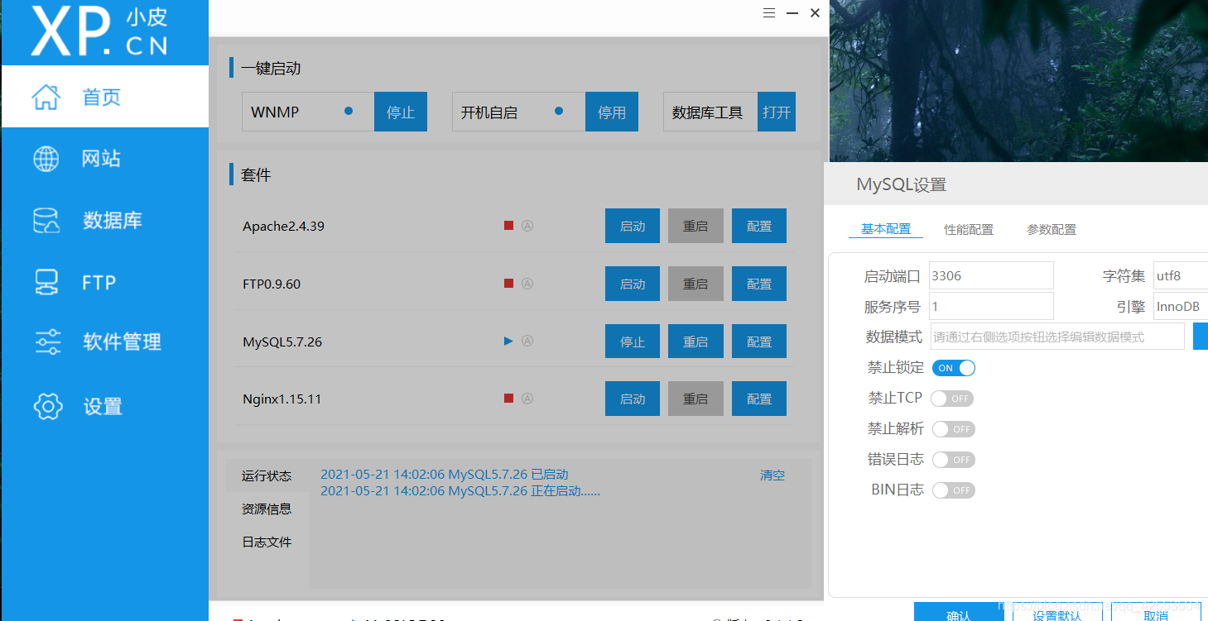
Task: Click the 服务序号 input field
Action: pos(991,306)
